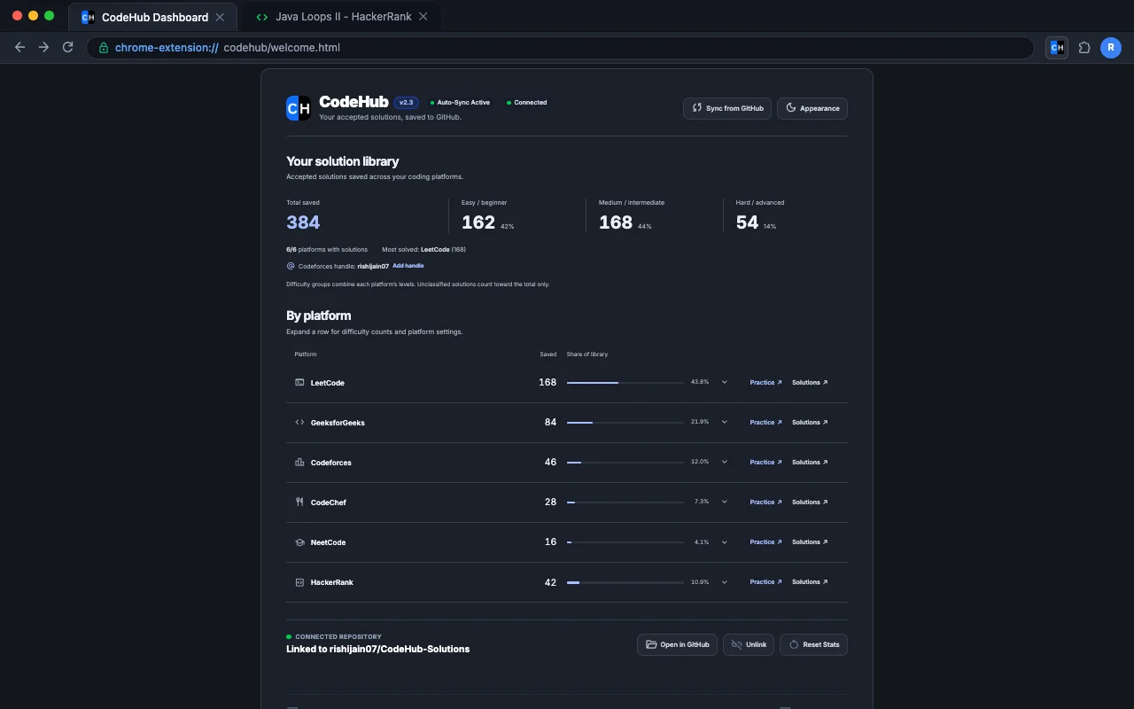Viewport: 1134px width, 709px height.
Task: Click the LeetCode platform icon
Action: coord(299,383)
